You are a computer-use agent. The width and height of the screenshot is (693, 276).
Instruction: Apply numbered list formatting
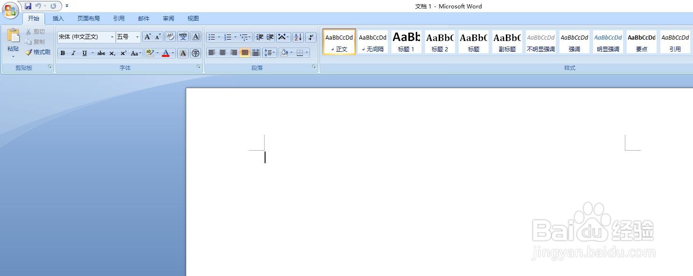click(x=228, y=37)
